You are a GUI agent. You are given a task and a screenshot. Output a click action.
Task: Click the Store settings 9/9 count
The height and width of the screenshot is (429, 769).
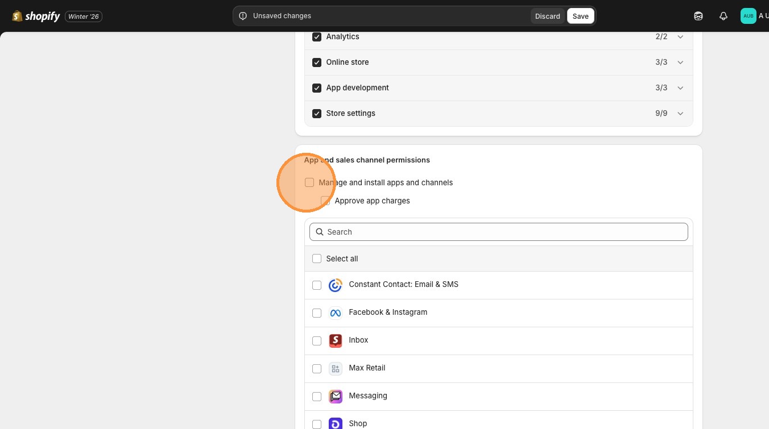point(661,113)
